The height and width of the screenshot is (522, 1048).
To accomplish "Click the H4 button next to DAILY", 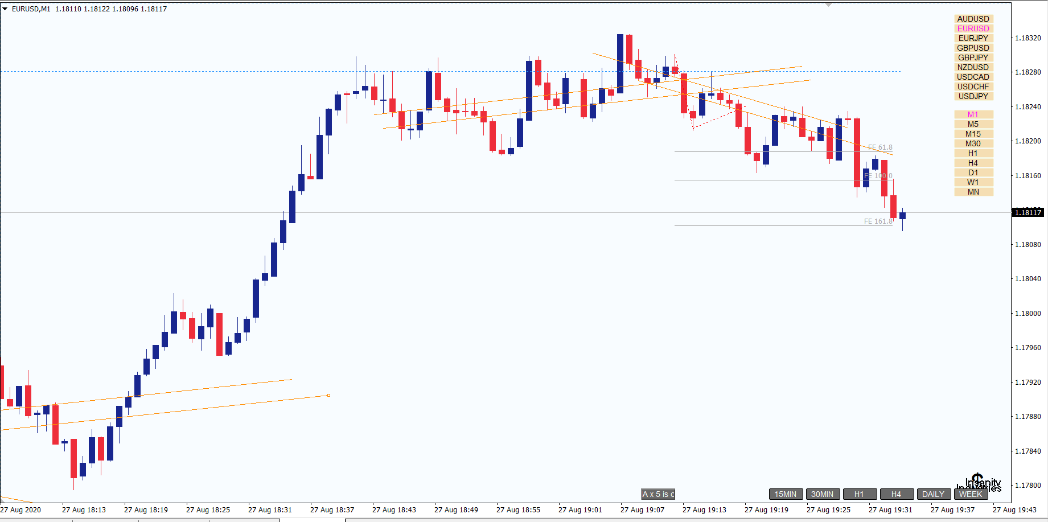I will pos(897,494).
